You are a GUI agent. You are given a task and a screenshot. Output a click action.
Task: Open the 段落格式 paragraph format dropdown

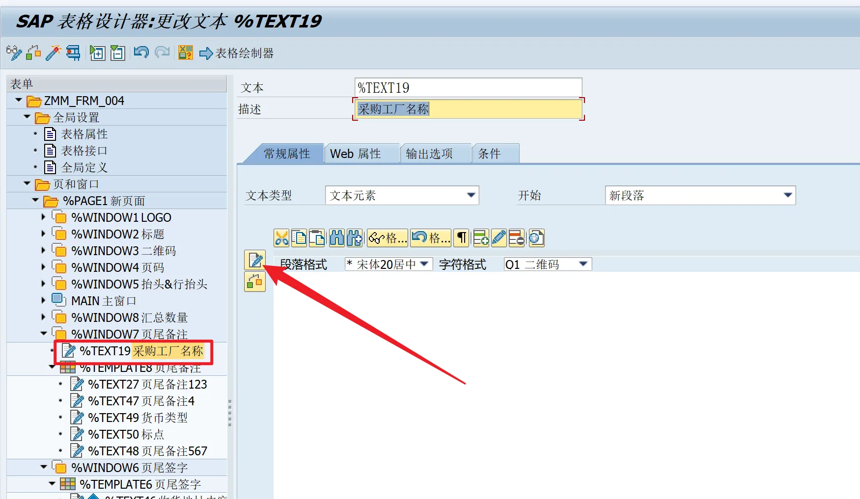[x=424, y=264]
